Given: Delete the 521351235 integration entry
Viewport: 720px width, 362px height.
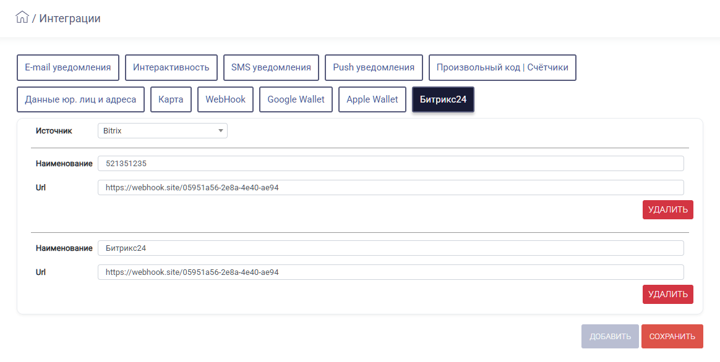Looking at the screenshot, I should coord(667,209).
